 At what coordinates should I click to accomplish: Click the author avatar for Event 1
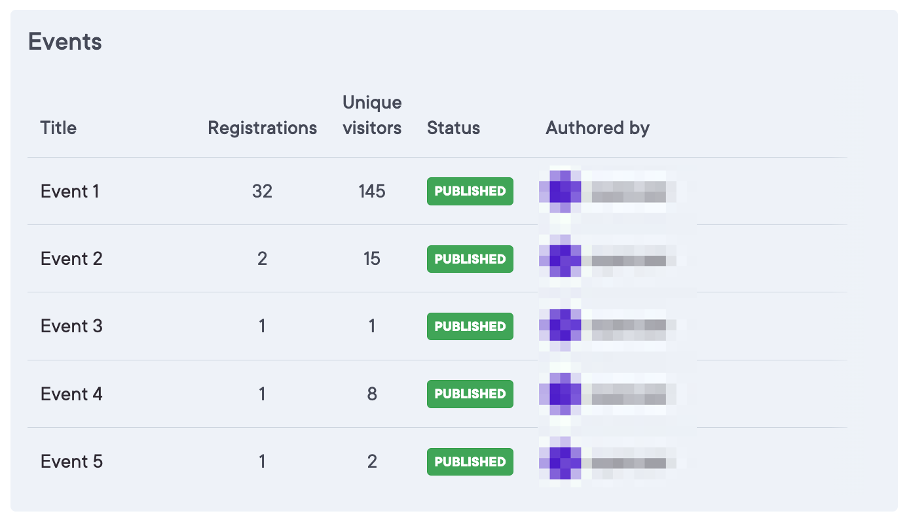click(560, 191)
